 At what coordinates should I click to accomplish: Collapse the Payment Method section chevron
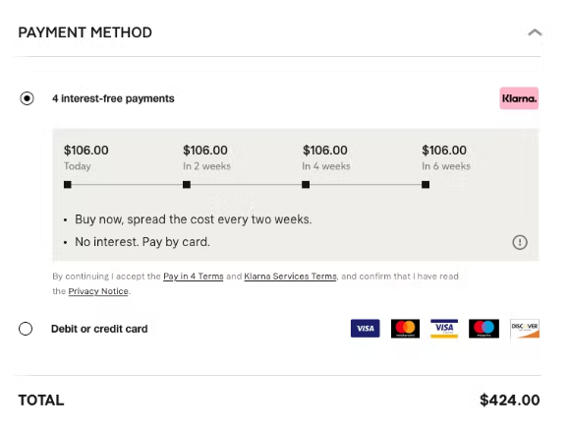point(535,32)
